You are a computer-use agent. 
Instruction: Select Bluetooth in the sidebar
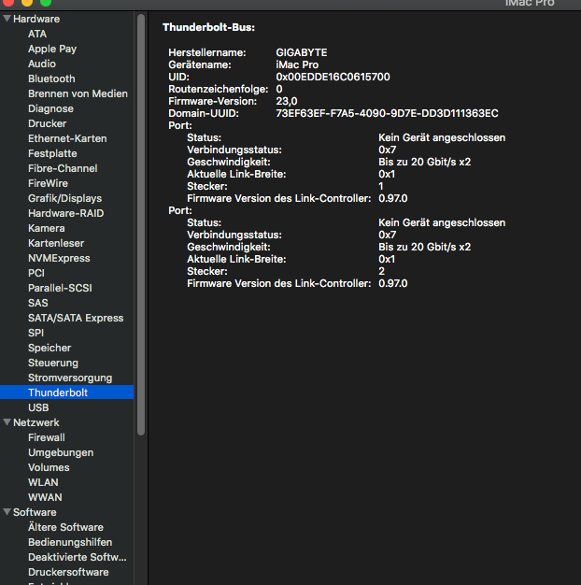point(51,78)
